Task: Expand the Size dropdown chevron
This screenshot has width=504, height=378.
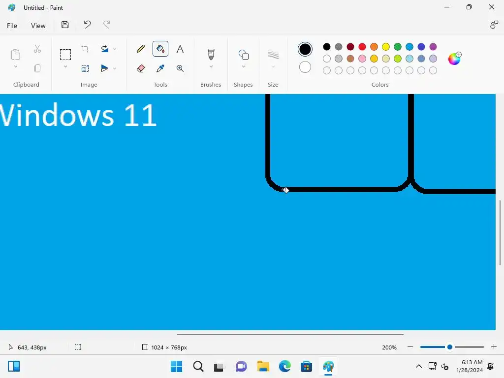Action: 273,66
